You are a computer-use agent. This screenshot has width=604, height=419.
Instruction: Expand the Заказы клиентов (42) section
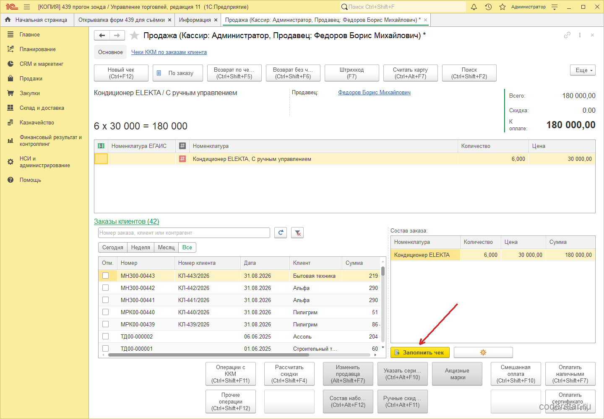tap(126, 221)
